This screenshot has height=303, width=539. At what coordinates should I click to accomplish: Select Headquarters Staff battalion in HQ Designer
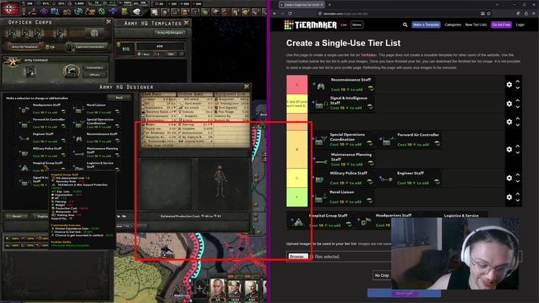tap(41, 109)
